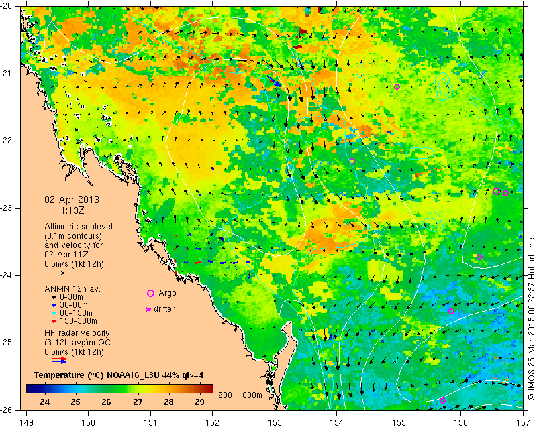Click the magenta drifter symbol in the legend
The height and width of the screenshot is (429, 537).
[x=148, y=309]
